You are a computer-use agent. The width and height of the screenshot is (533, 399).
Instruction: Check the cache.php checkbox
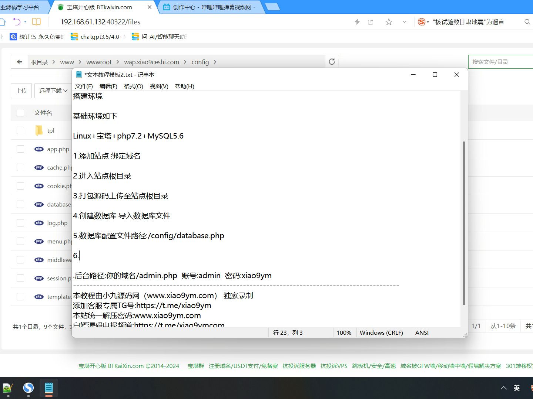click(x=20, y=167)
